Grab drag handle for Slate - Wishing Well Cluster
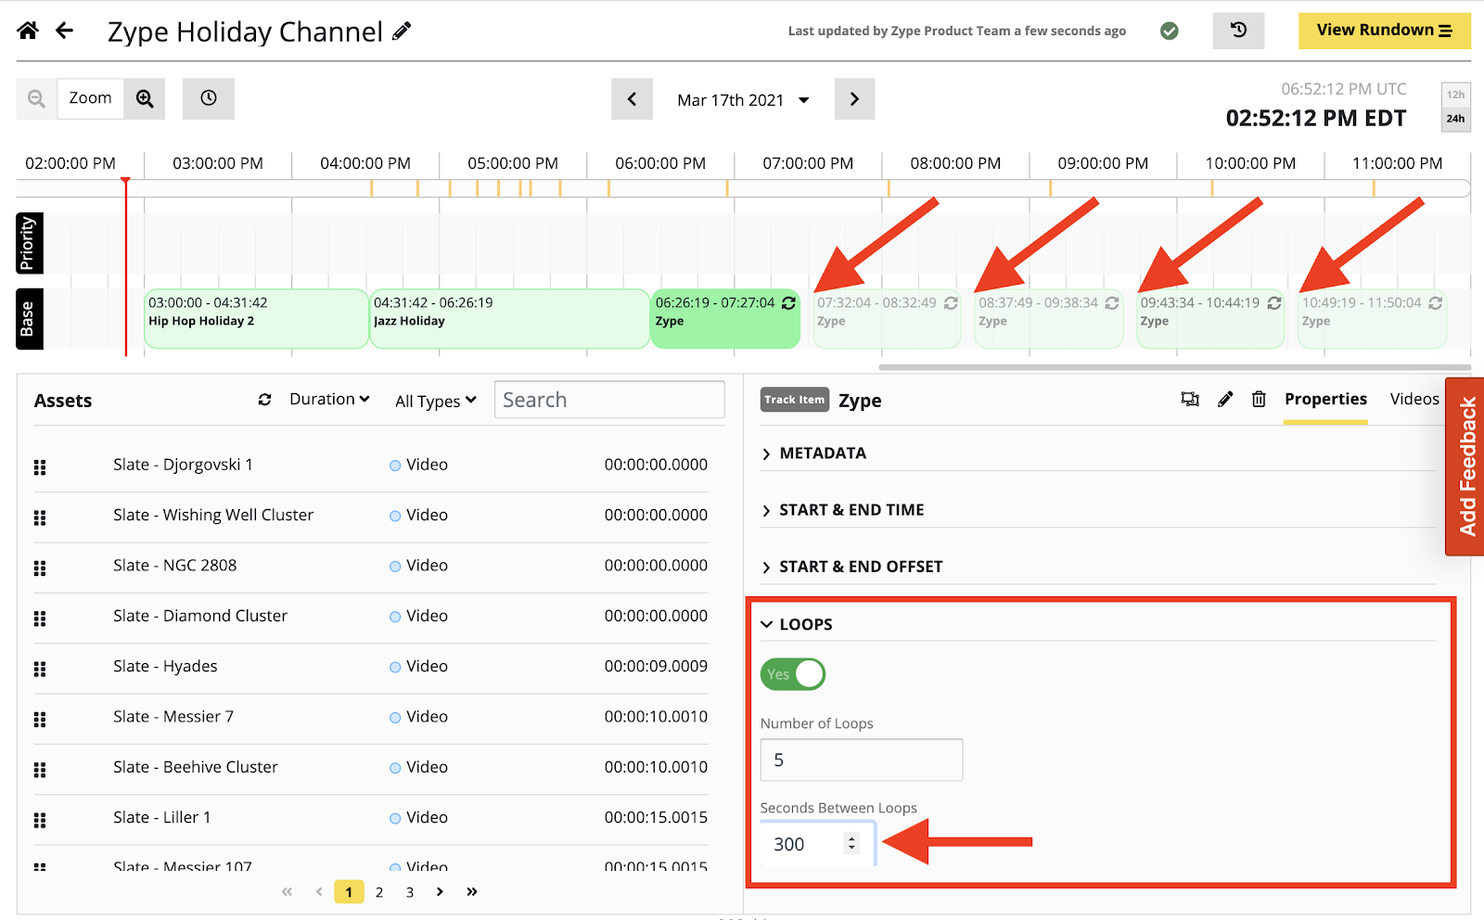Screen dimensions: 1484x920 tap(40, 517)
